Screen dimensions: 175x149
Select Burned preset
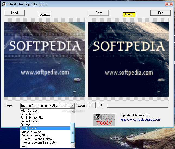46,125
